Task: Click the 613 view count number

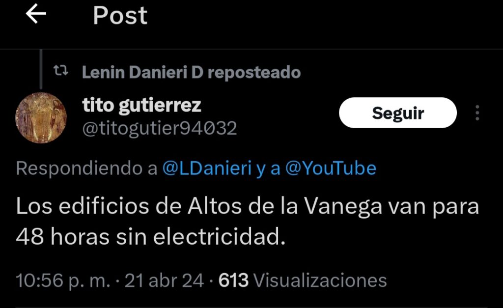Action: (x=233, y=280)
